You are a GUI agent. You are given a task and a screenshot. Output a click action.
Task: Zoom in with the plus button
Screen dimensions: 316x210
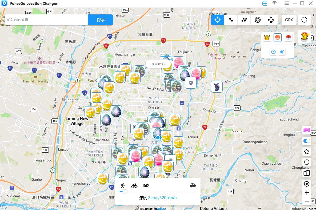click(306, 193)
